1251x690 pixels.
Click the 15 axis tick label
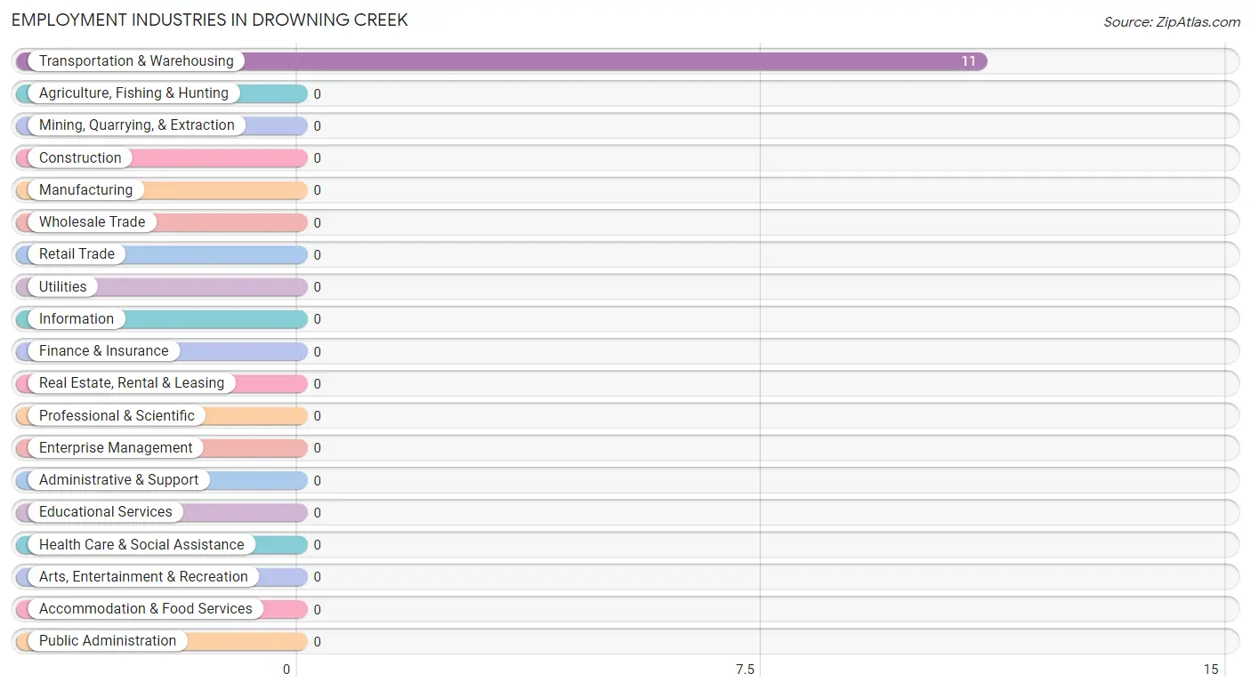click(1210, 670)
